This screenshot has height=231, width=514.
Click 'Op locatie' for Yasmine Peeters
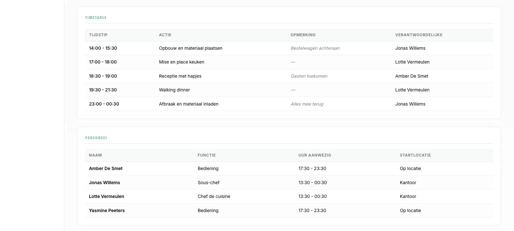(x=410, y=210)
